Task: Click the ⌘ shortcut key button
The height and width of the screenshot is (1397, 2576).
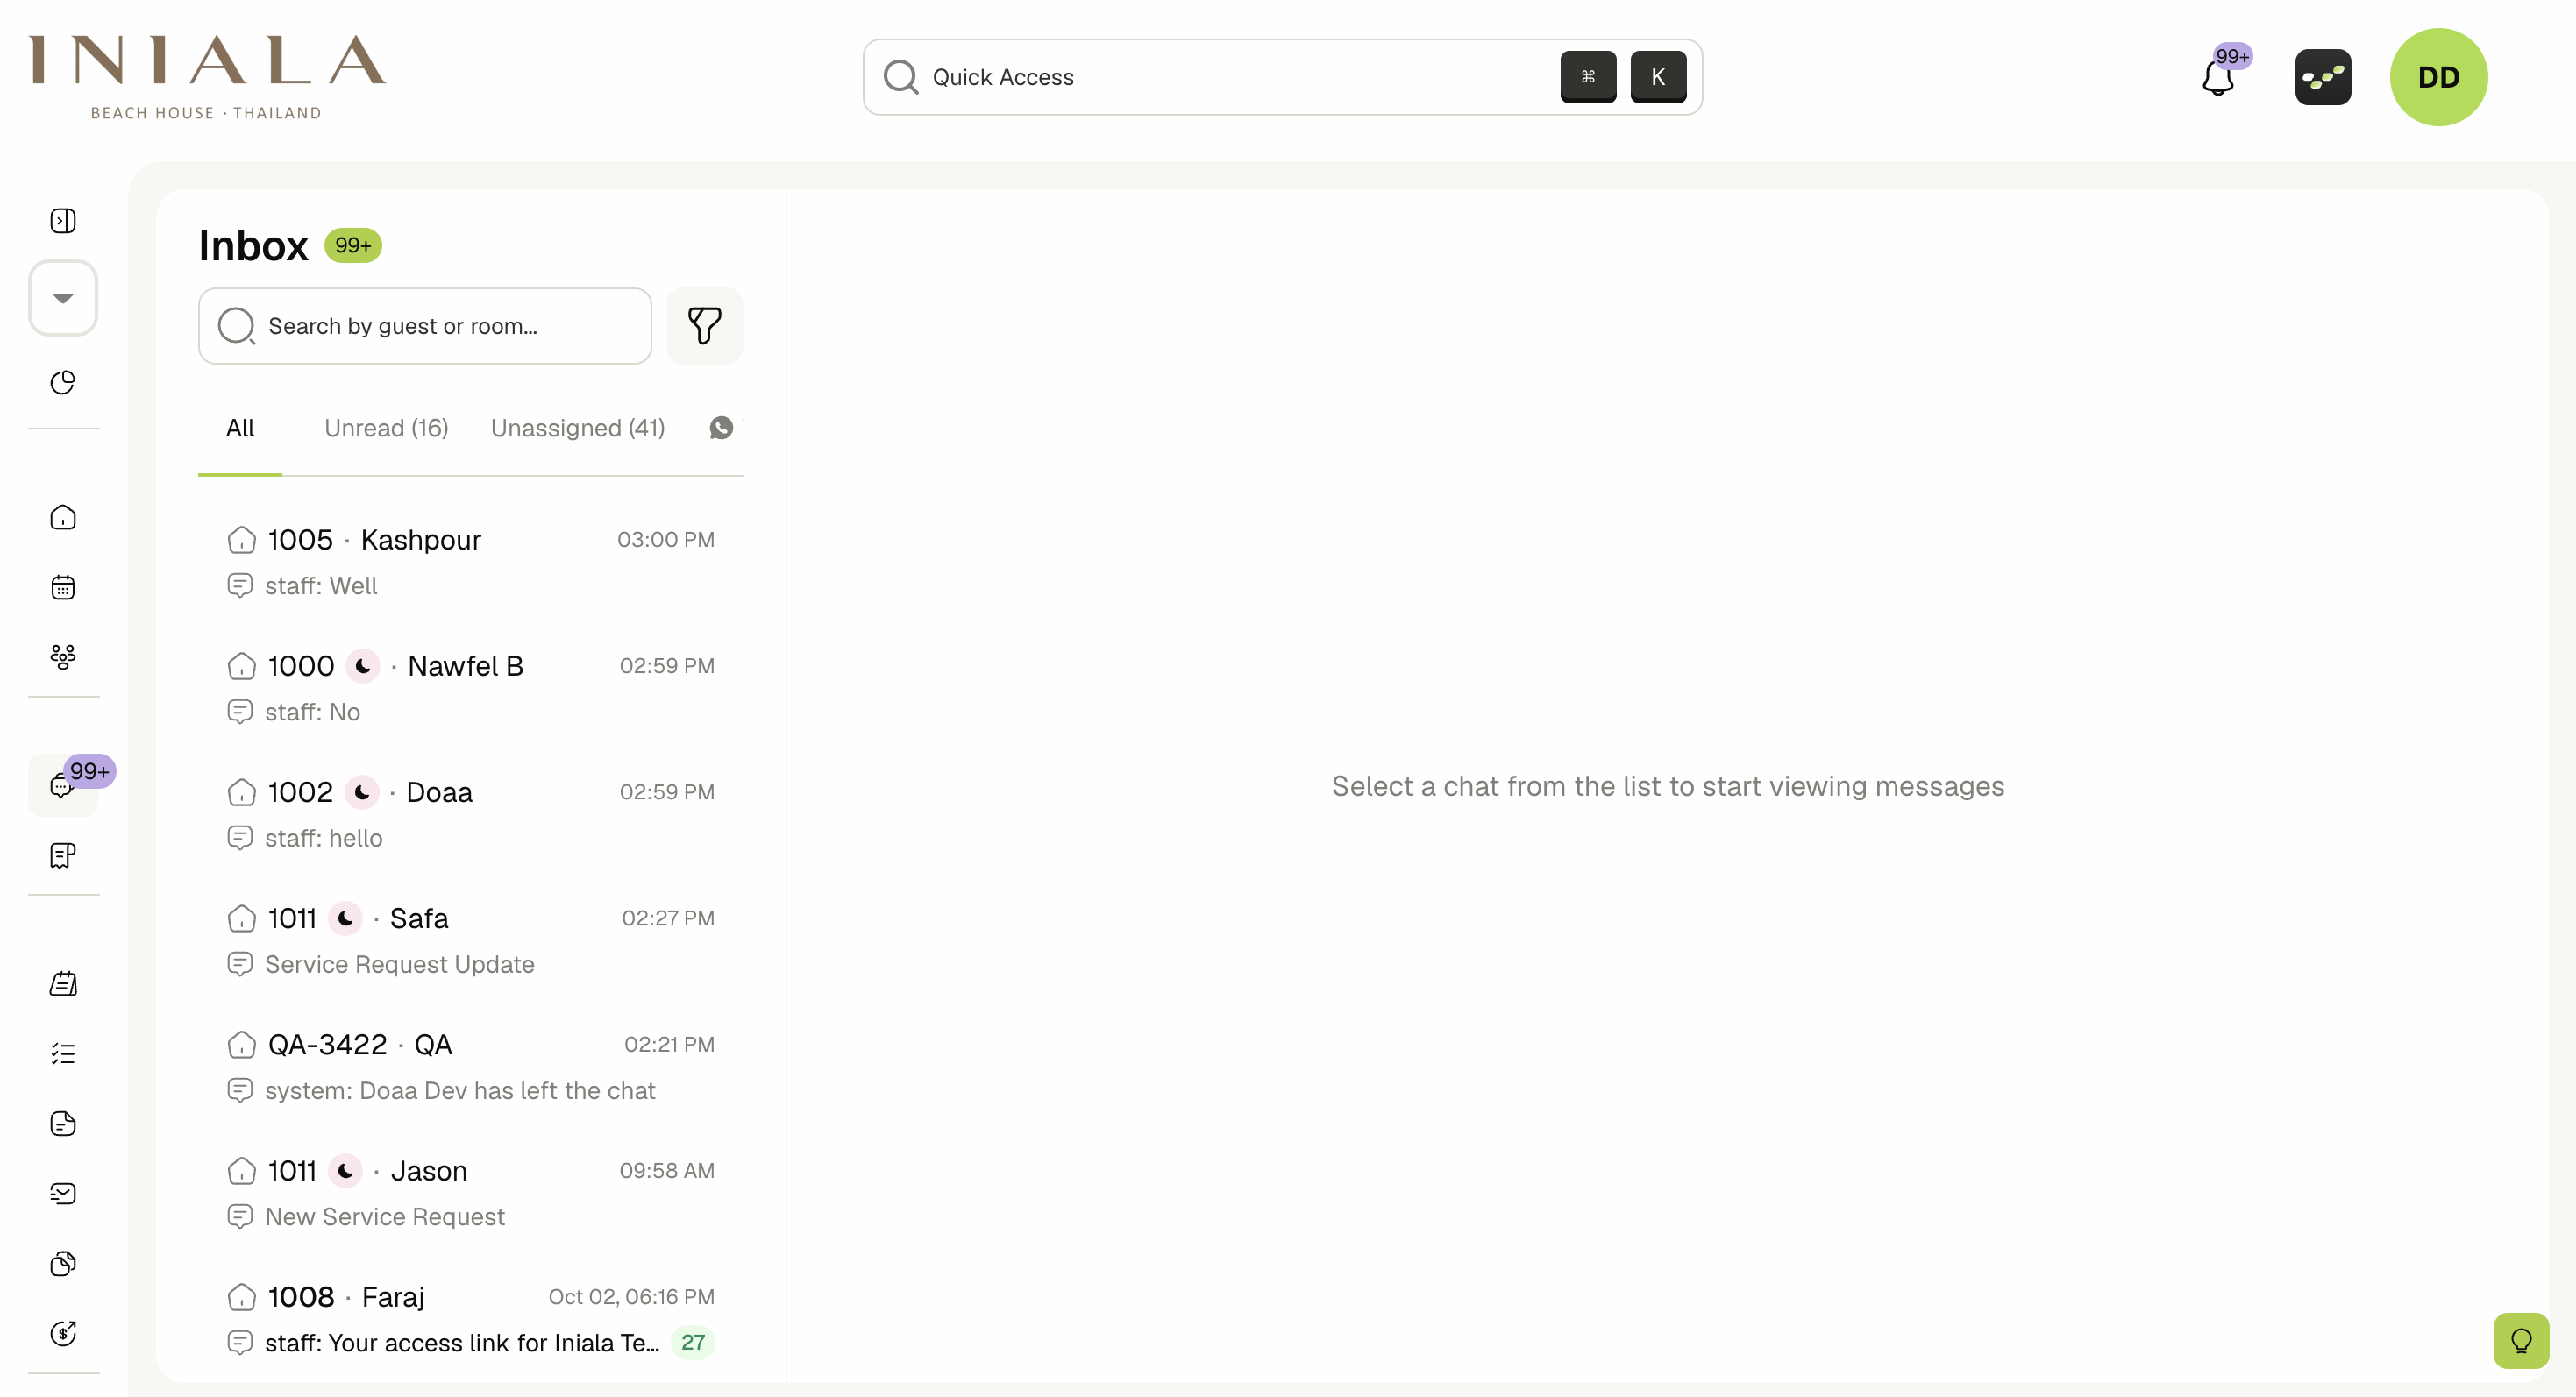Action: click(1587, 77)
